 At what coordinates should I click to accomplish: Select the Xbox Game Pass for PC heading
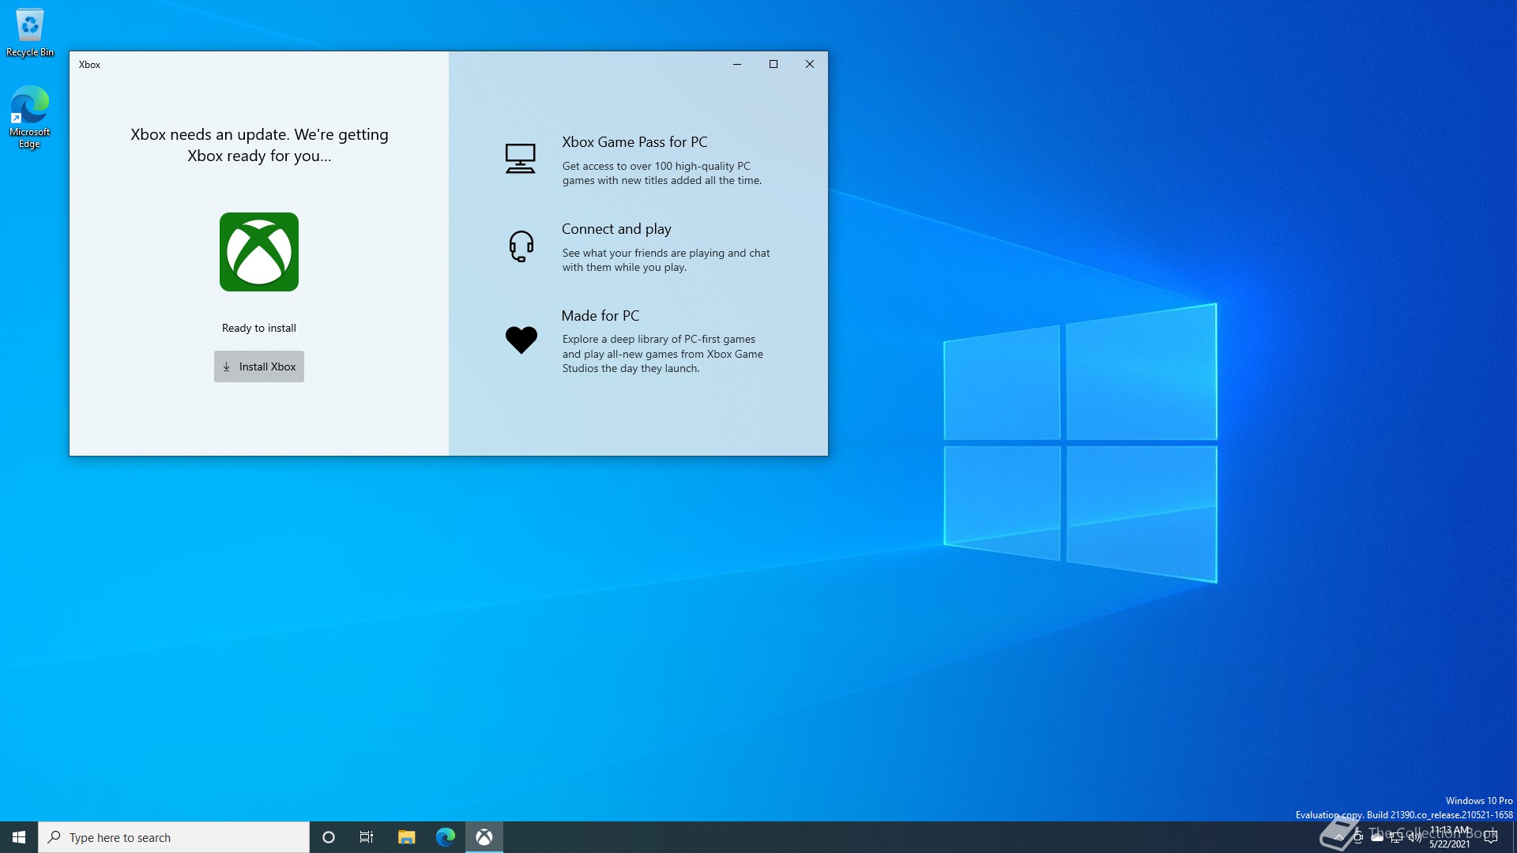634,142
